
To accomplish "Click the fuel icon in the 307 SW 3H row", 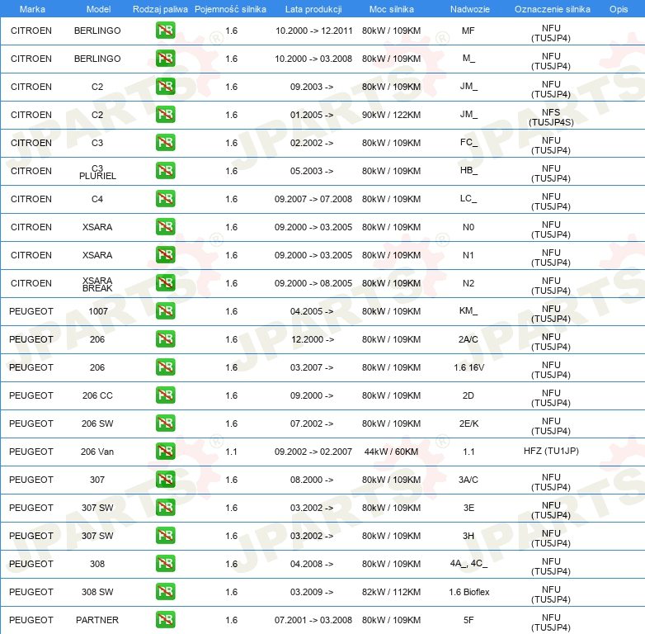I will pyautogui.click(x=165, y=535).
